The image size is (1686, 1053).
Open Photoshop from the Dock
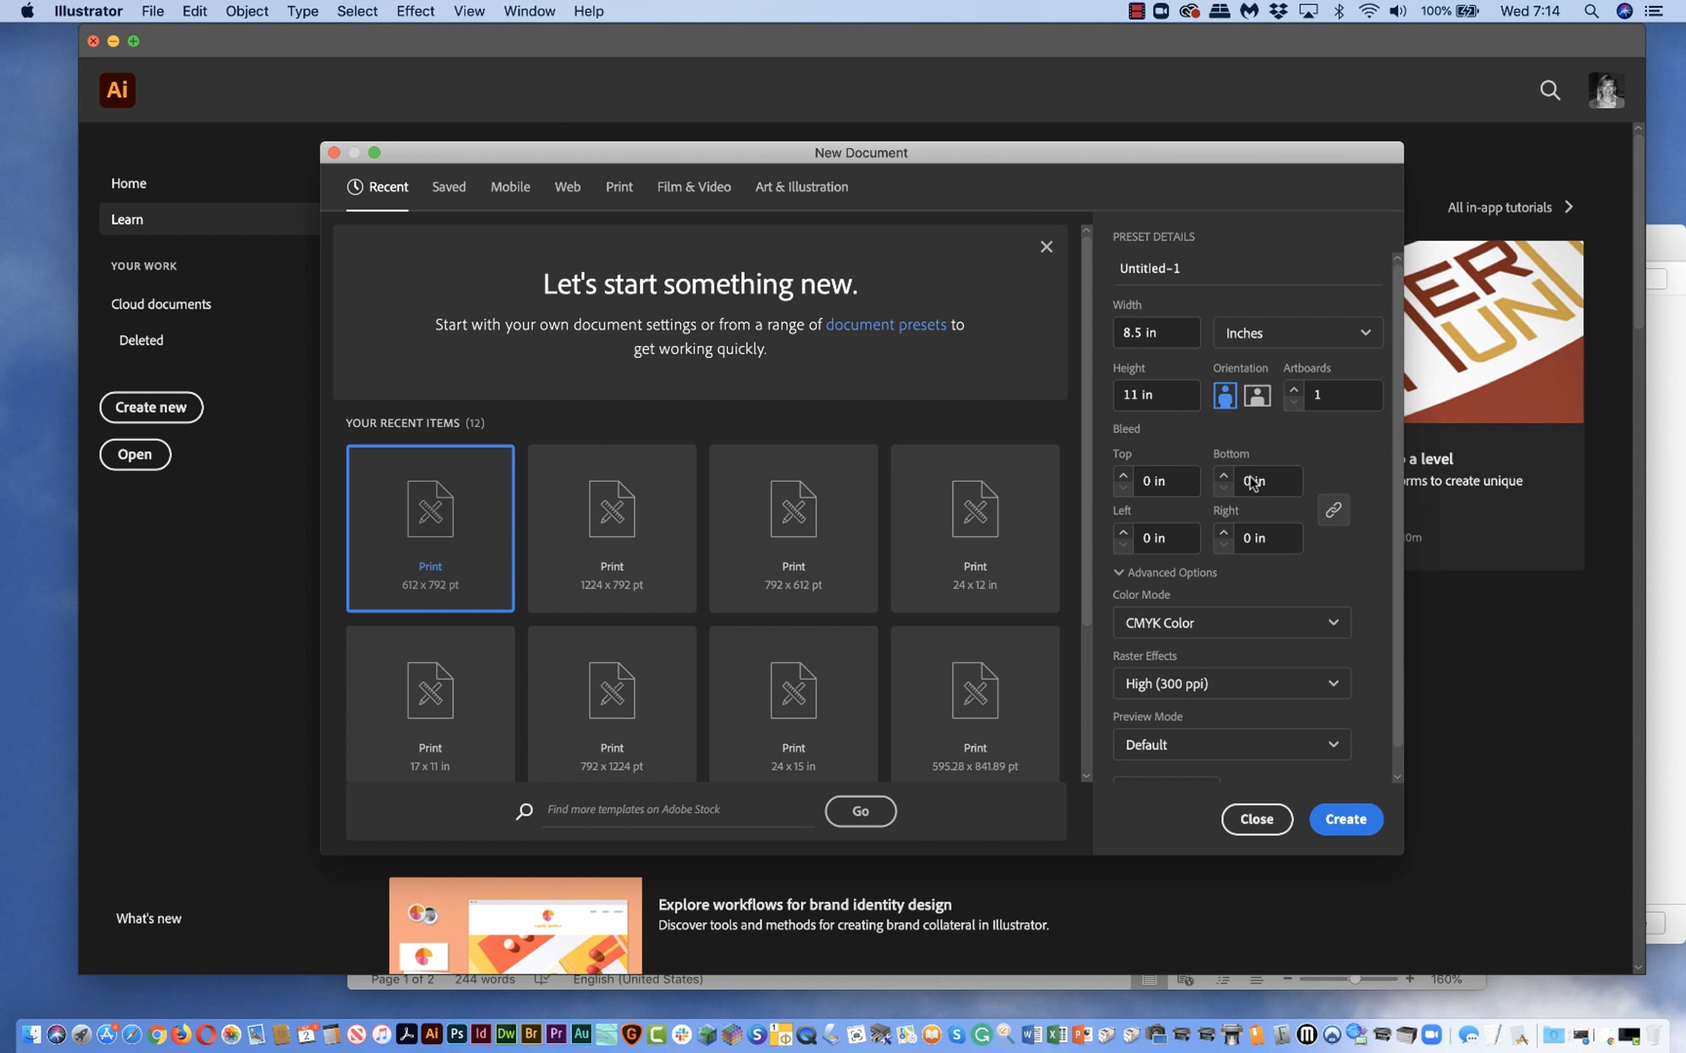[457, 1033]
